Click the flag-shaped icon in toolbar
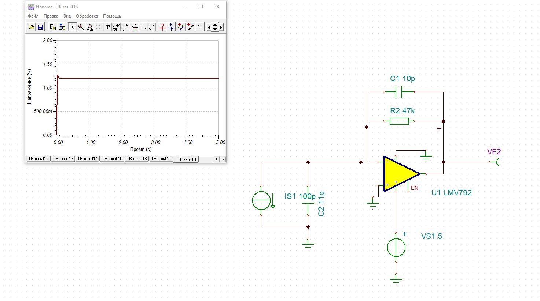Screen dimensions: 540x301 pos(200,27)
